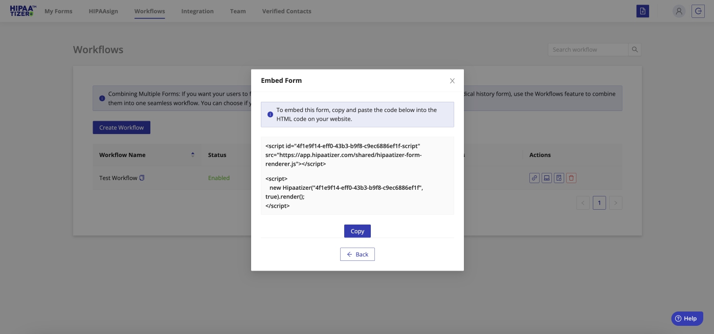Open the Team tab
714x334 pixels.
238,11
